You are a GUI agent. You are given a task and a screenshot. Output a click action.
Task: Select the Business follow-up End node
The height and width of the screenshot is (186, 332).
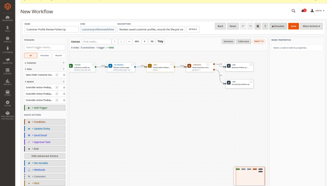[240, 67]
